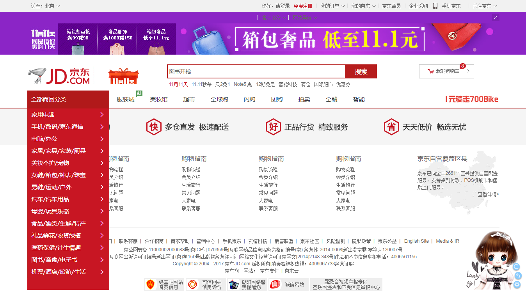Screen dimensions: 526x302
Task: Expand the 我的京东 dropdown
Action: [363, 6]
